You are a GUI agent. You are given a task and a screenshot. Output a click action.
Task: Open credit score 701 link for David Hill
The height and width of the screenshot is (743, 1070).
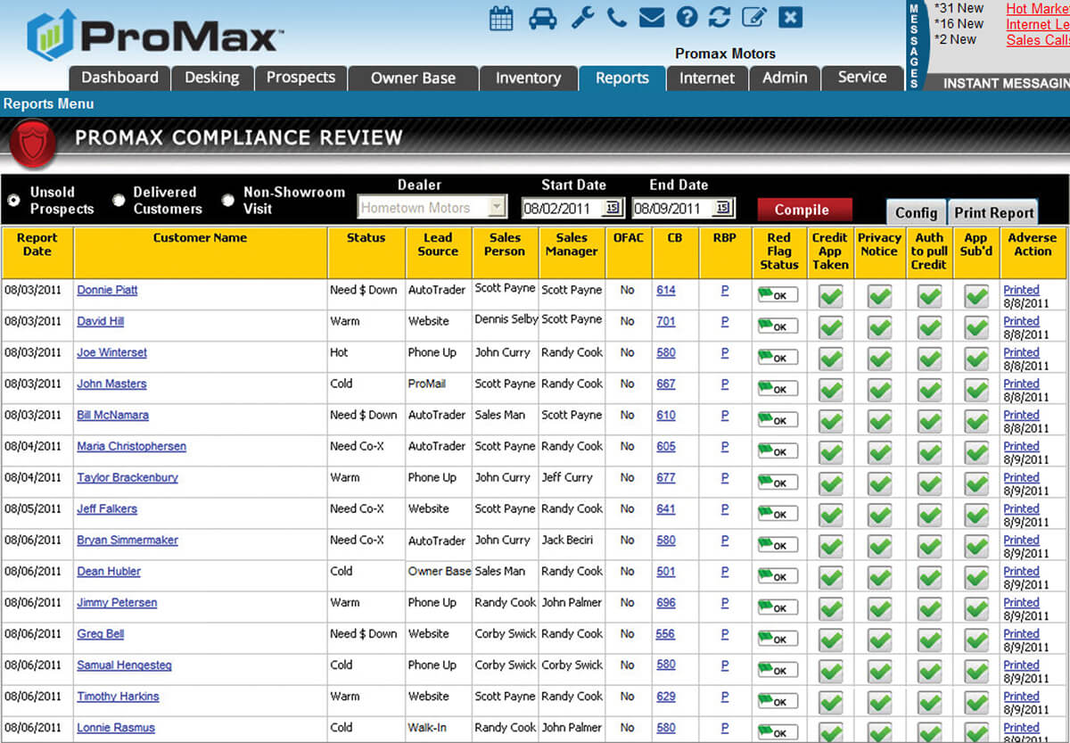click(666, 321)
